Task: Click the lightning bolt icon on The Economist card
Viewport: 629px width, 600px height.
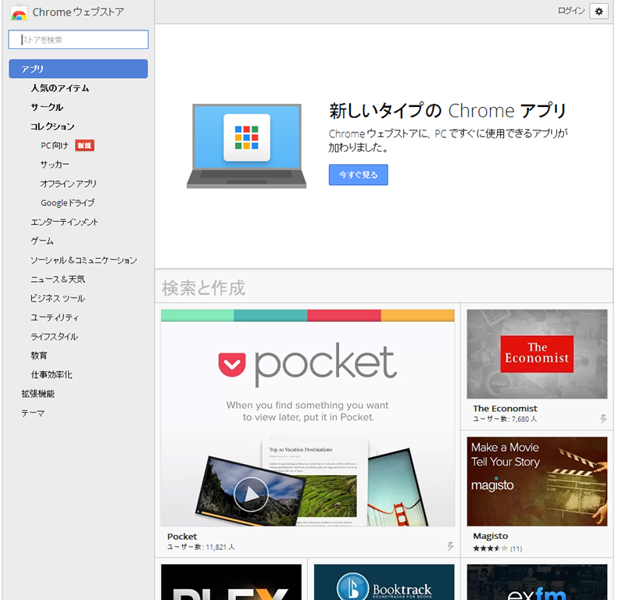Action: tap(603, 419)
